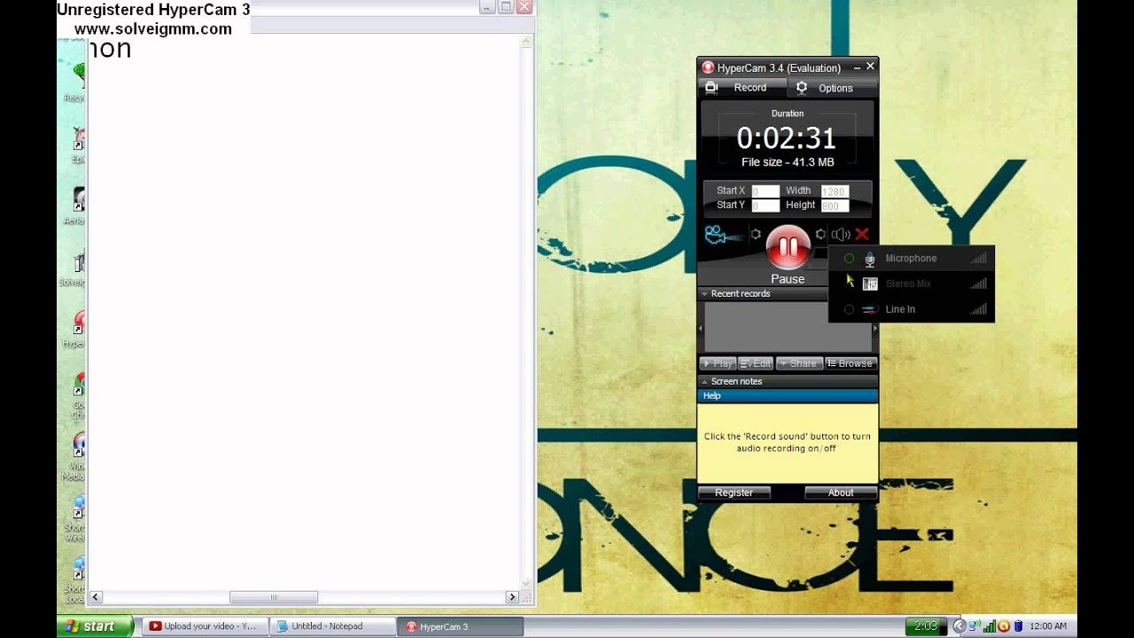Click the blue battery tray icon
This screenshot has height=638, width=1134.
click(x=1018, y=626)
